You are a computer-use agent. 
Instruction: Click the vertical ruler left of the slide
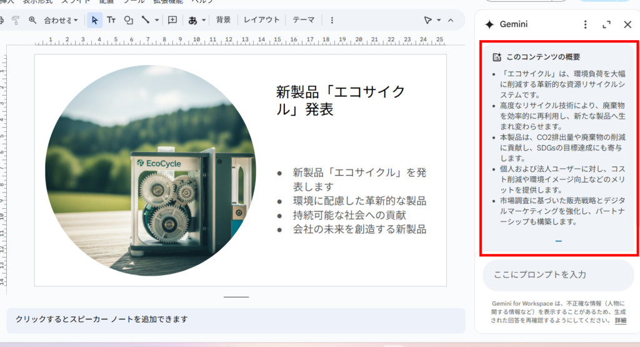click(x=3, y=169)
